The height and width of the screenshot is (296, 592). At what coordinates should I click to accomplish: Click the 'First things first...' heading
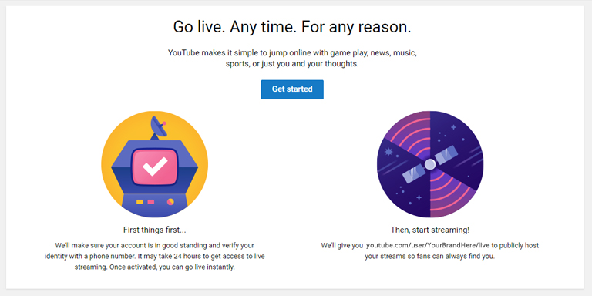pyautogui.click(x=154, y=230)
